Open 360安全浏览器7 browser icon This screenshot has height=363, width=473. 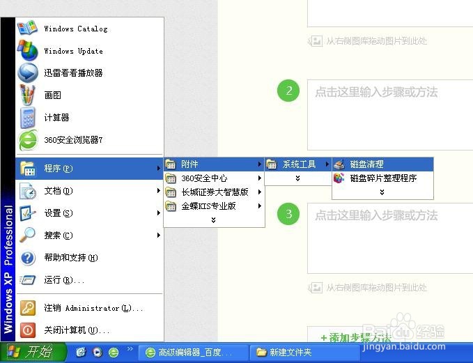tap(28, 140)
